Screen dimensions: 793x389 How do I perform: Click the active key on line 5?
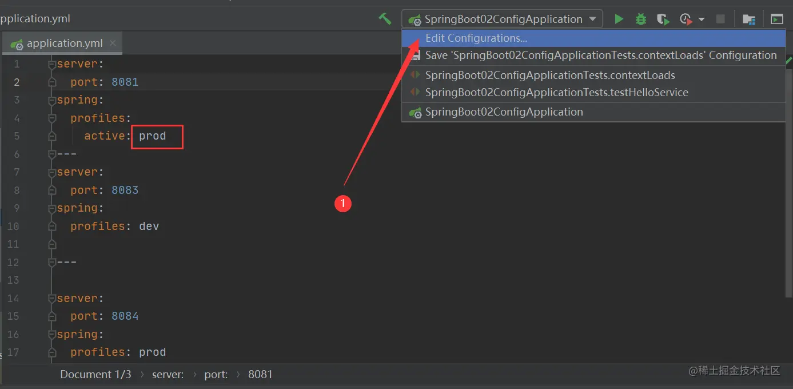(x=105, y=136)
